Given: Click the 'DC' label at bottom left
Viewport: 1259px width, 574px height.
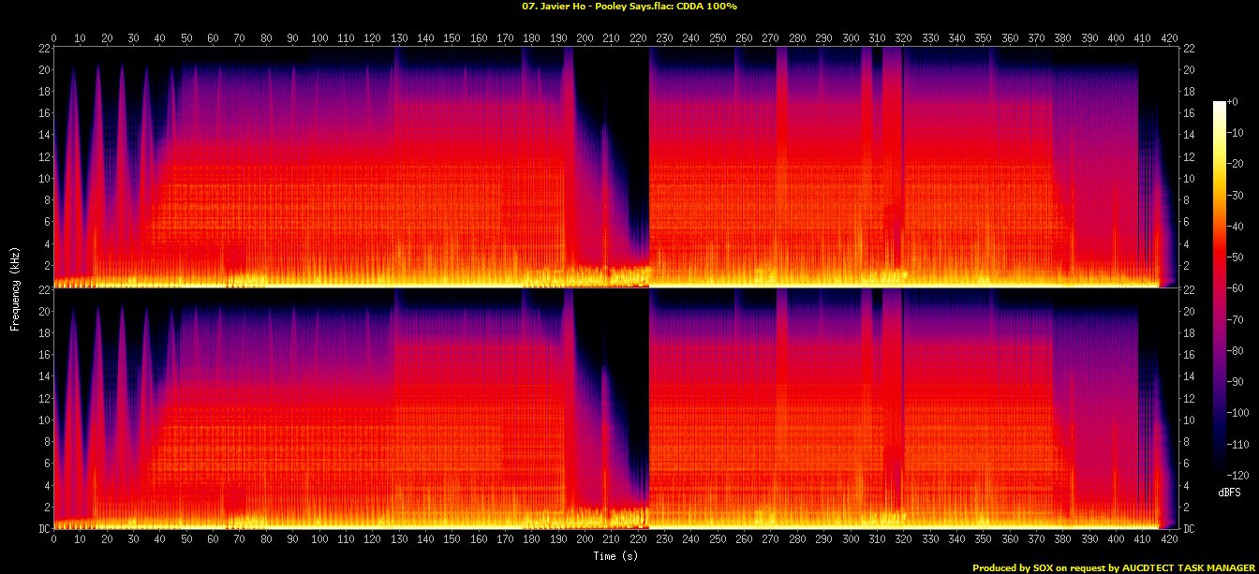Looking at the screenshot, I should [x=44, y=528].
